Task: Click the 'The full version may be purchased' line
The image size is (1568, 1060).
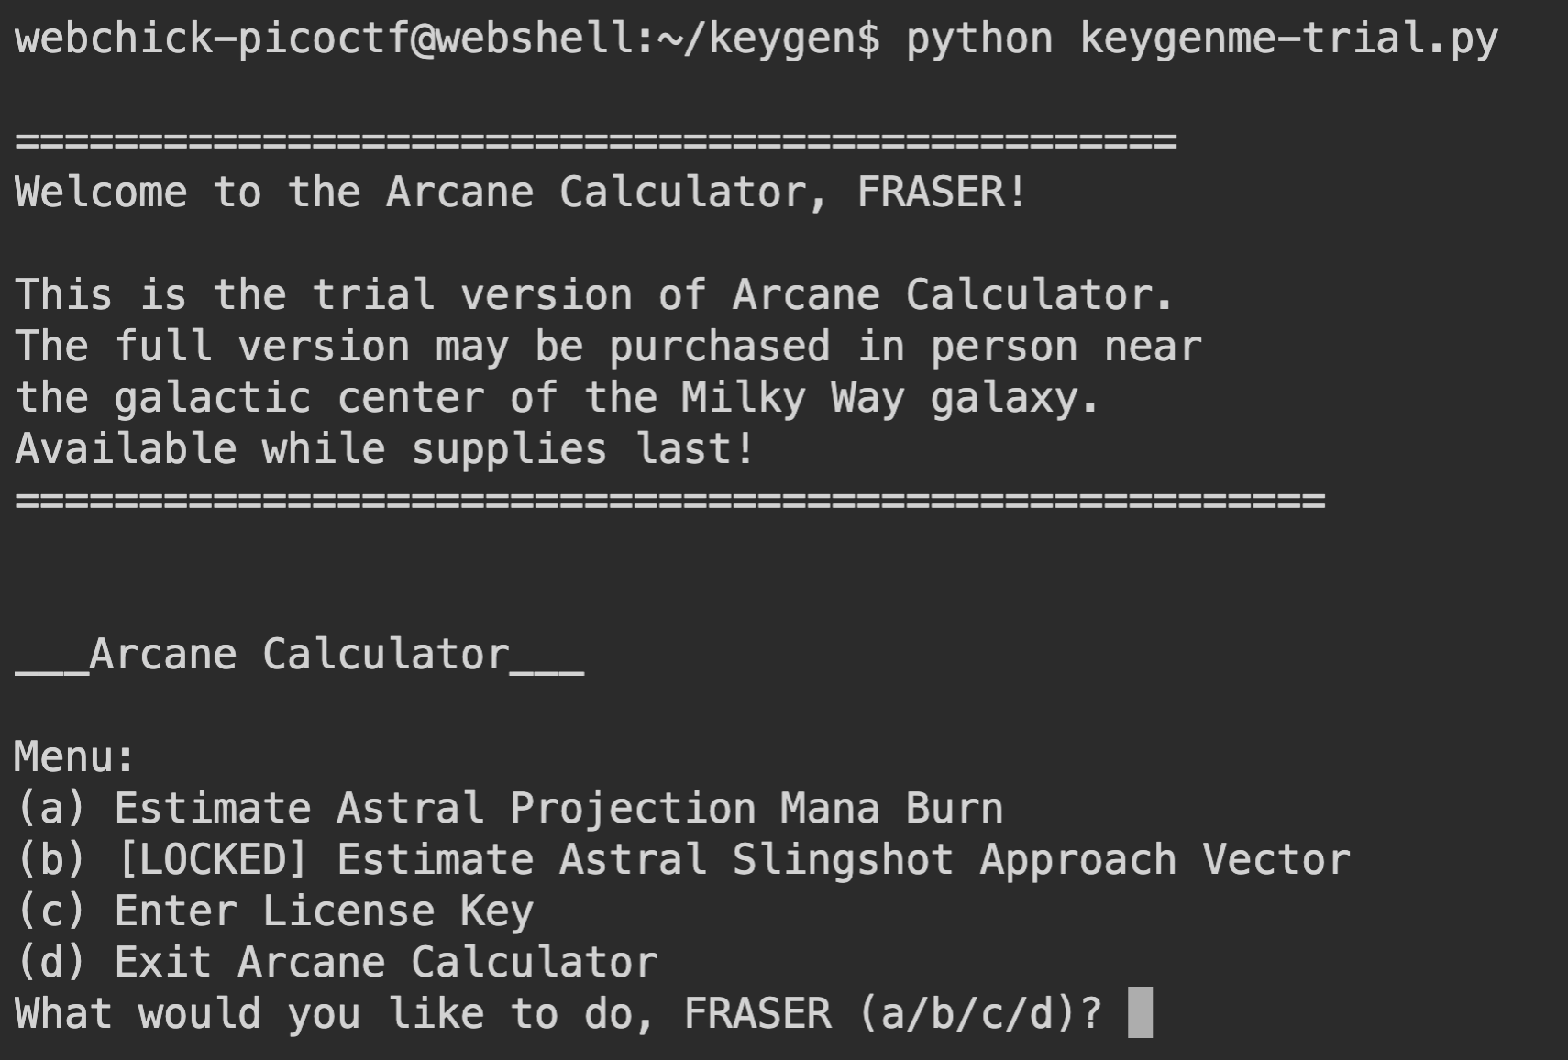Action: pos(607,347)
